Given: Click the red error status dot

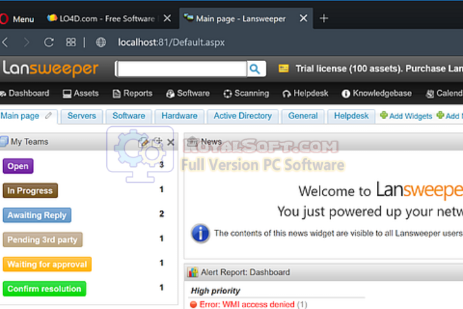Looking at the screenshot, I should (194, 304).
